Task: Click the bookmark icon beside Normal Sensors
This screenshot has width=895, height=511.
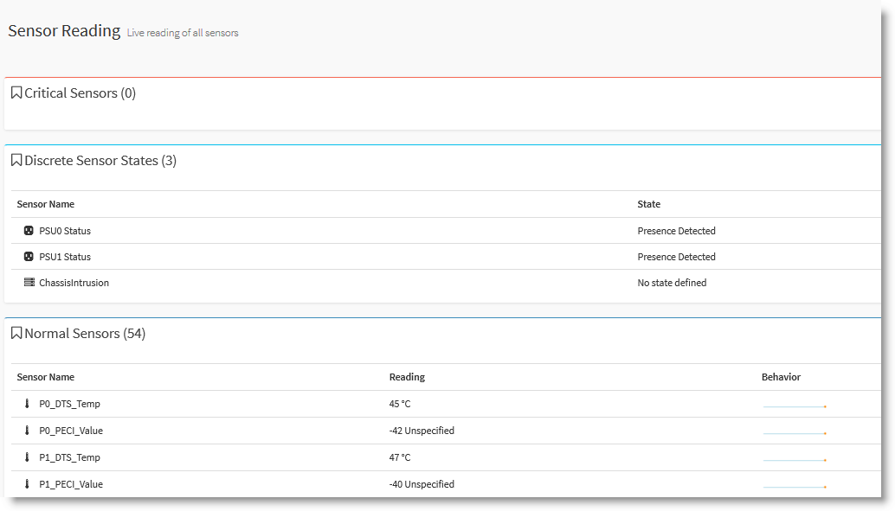Action: [16, 332]
